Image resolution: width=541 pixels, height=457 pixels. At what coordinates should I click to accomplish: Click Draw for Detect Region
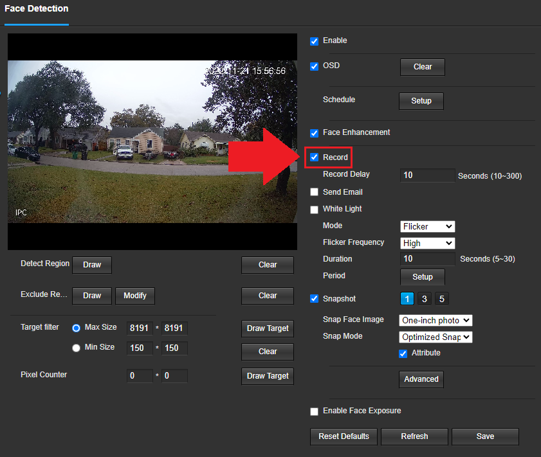92,265
